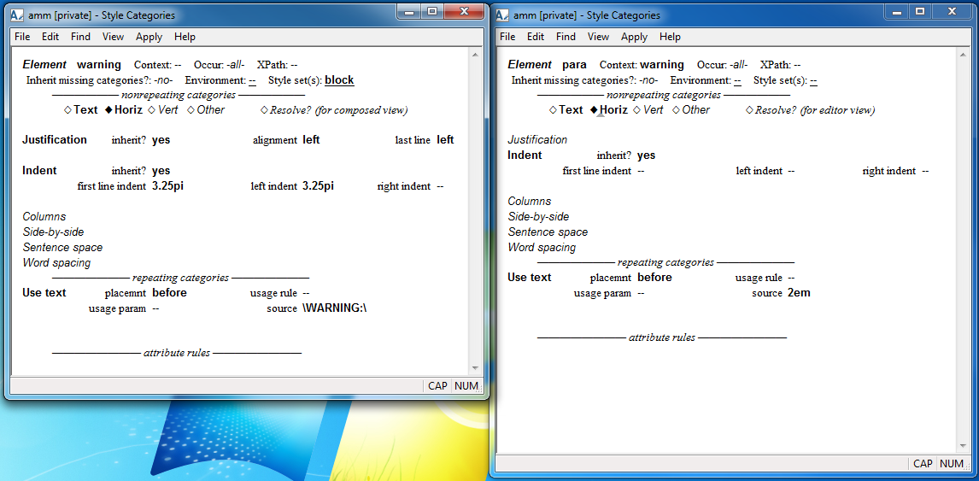Screen dimensions: 979x481
Task: Select Vert category in para element window
Action: (648, 110)
